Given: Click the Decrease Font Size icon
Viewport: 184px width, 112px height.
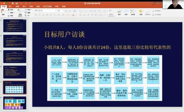Looking at the screenshot, I should pos(70,11).
